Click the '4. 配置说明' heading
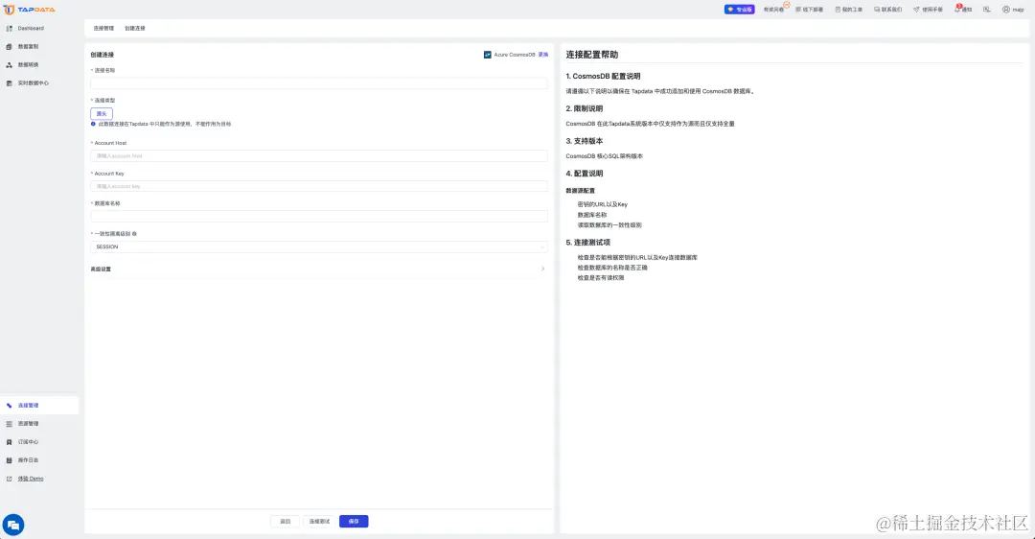 [x=585, y=173]
